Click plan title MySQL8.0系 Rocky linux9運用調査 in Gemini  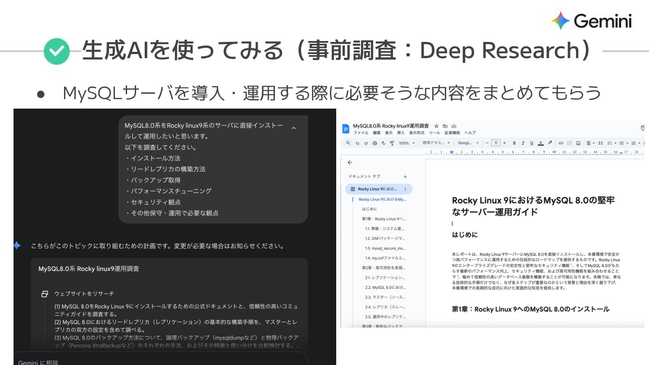pos(89,269)
